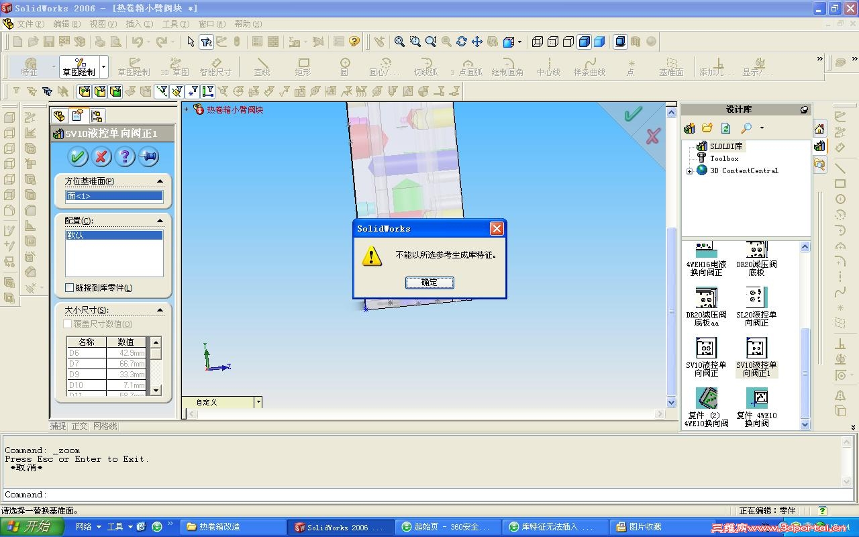
Task: Click the Zoom to Fit magnifier icon
Action: pyautogui.click(x=399, y=42)
